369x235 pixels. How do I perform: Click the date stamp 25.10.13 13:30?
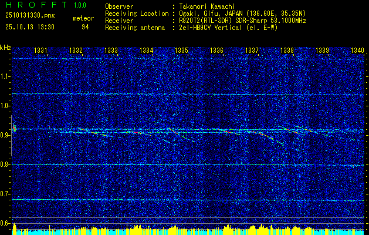point(30,27)
